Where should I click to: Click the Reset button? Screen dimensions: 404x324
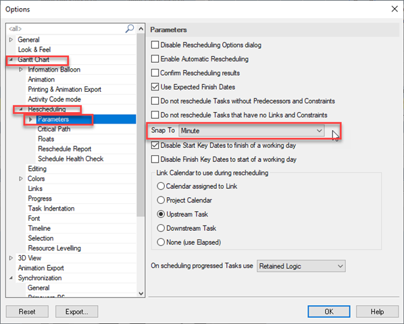click(27, 312)
